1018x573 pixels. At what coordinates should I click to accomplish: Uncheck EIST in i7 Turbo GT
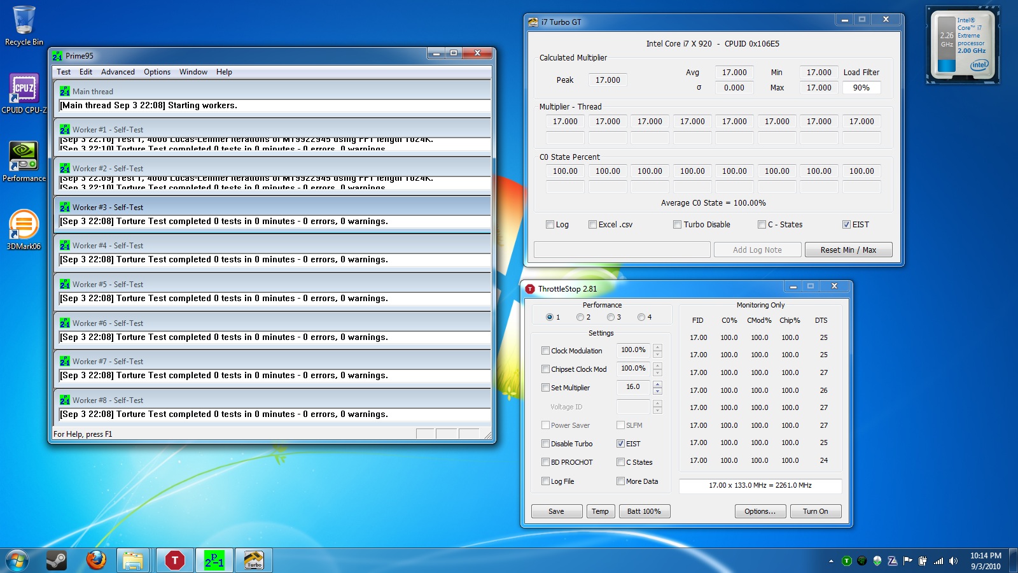point(846,224)
